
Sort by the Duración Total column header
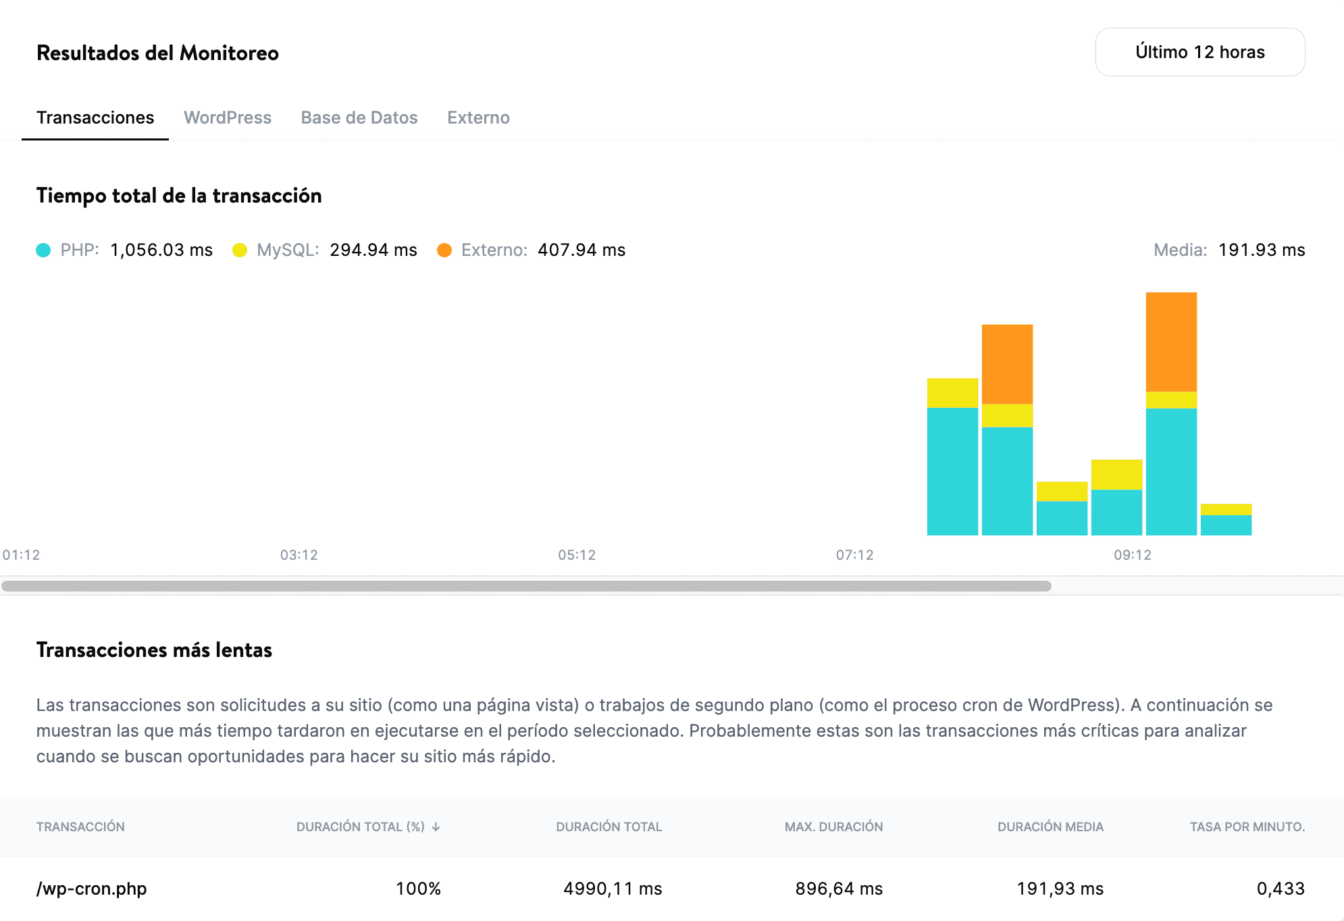[609, 827]
